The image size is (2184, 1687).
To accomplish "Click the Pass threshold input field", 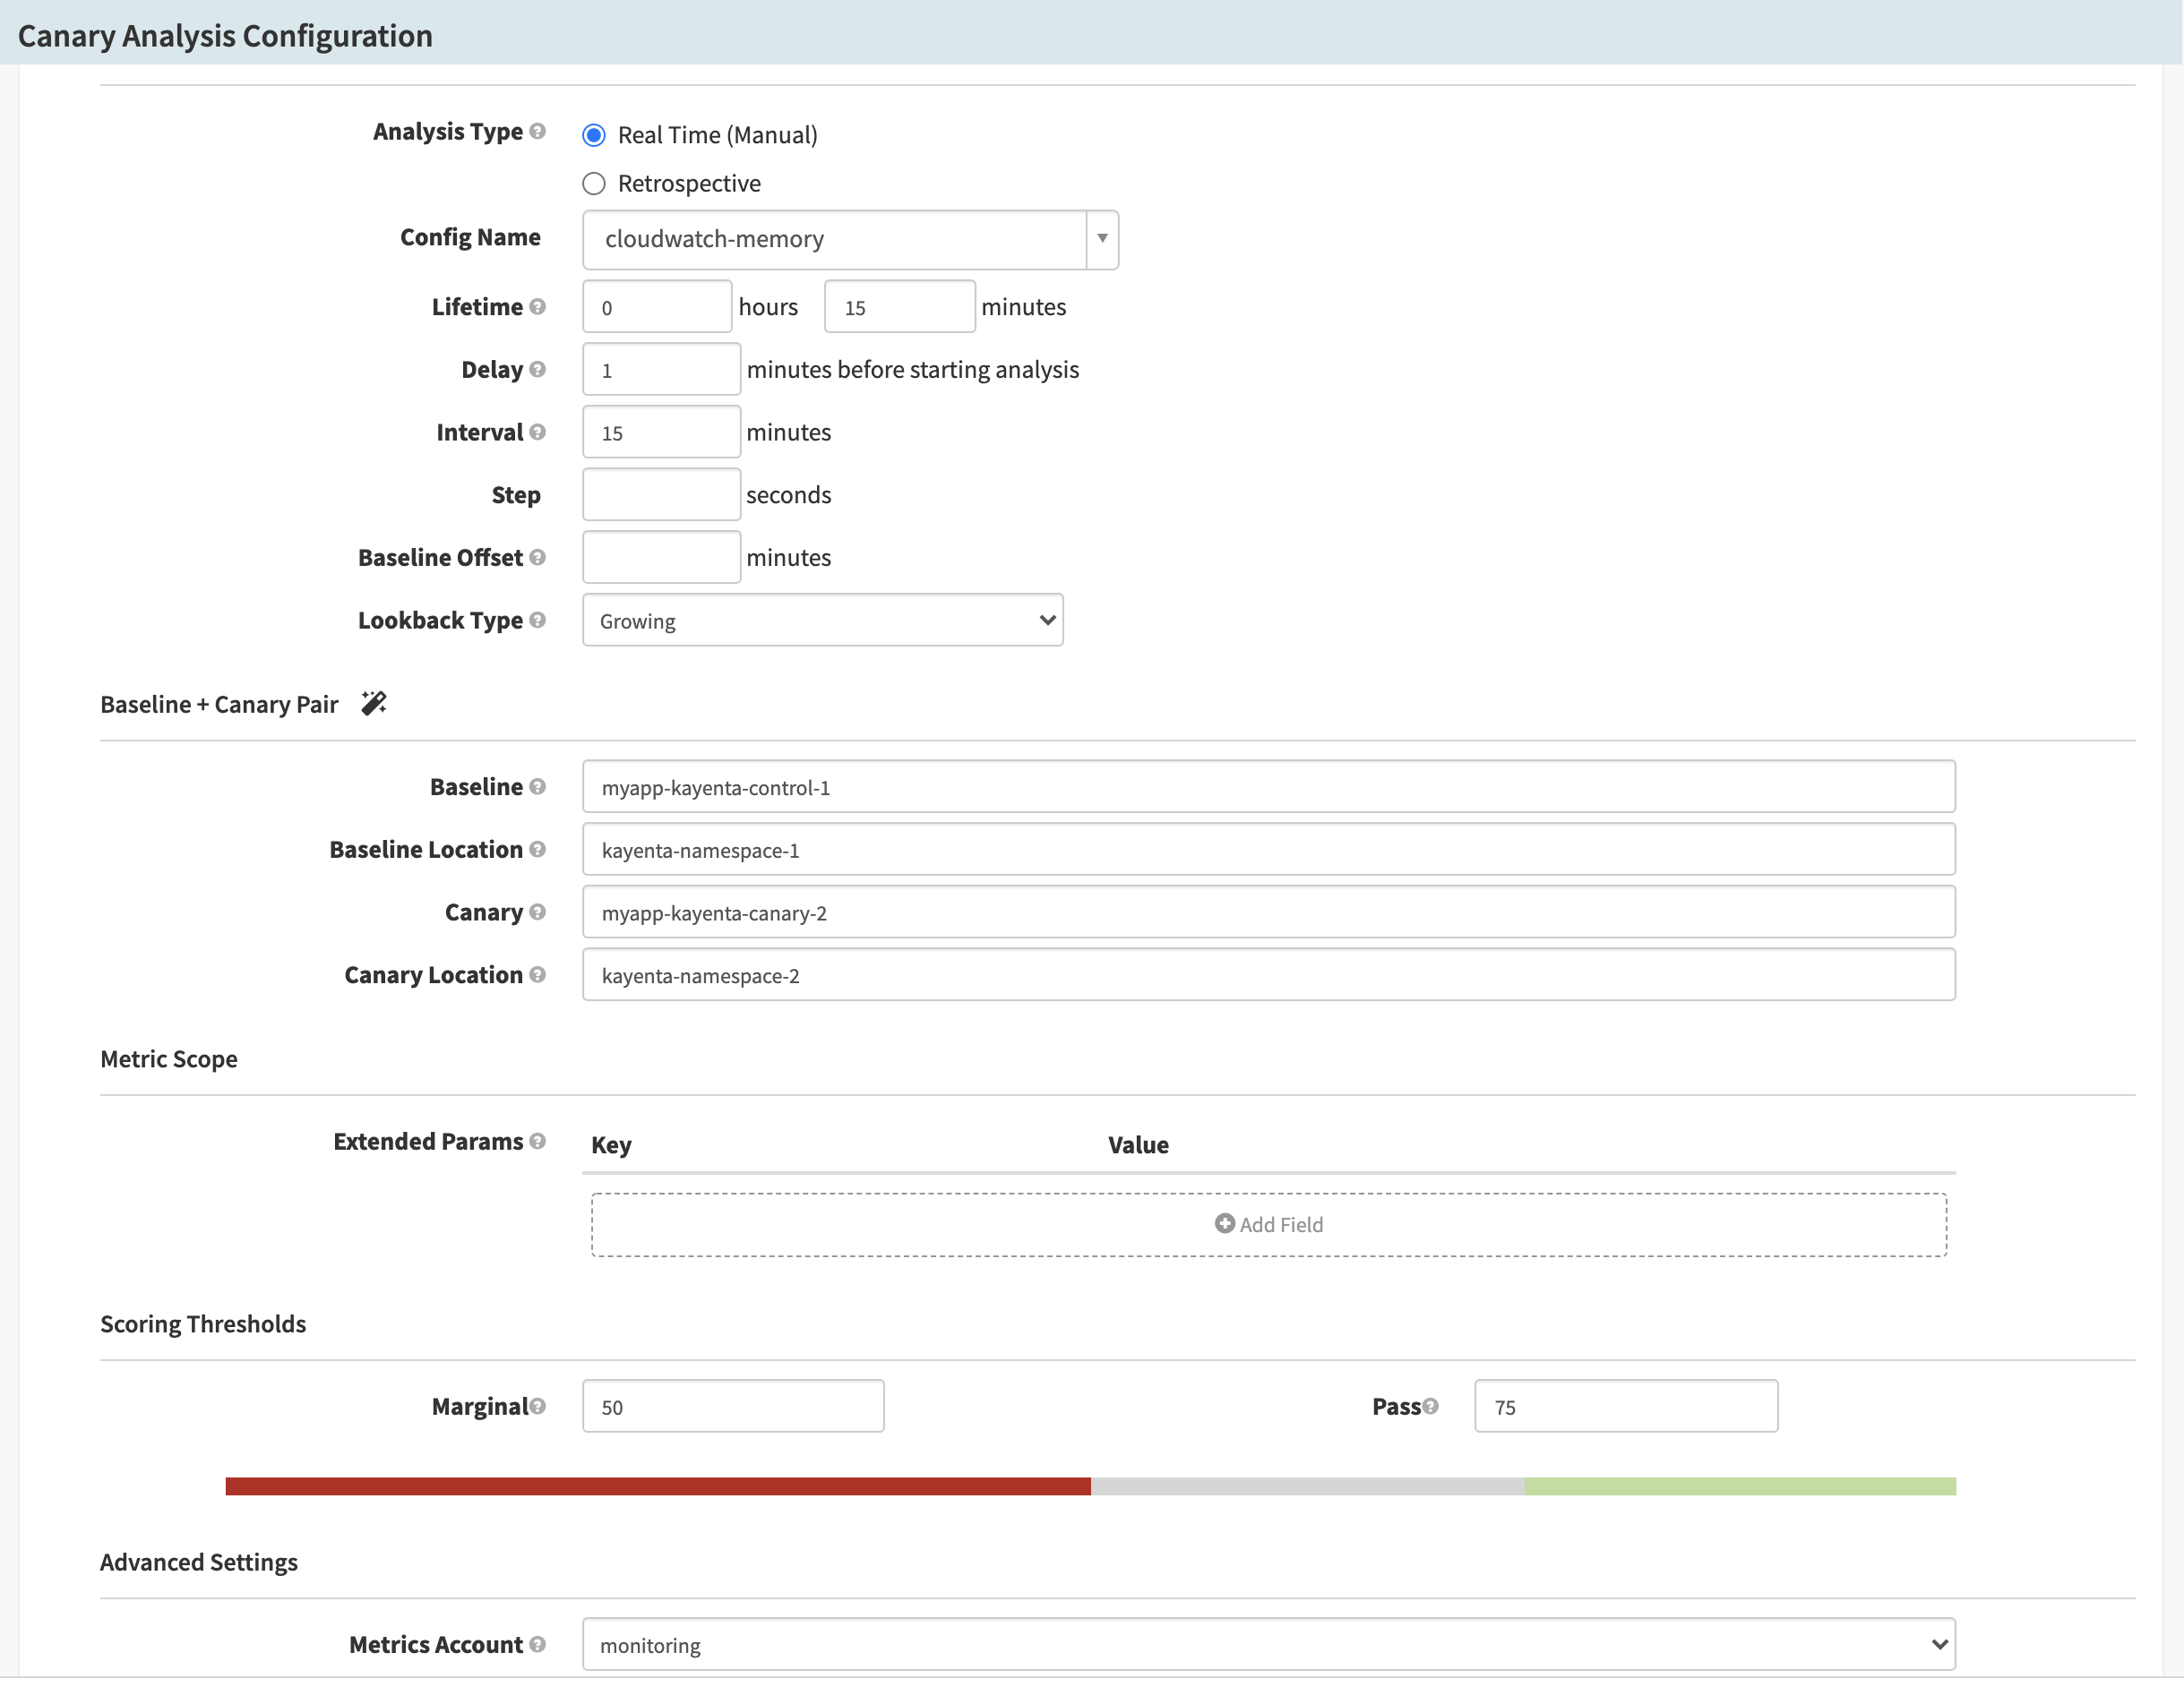I will pos(1626,1406).
